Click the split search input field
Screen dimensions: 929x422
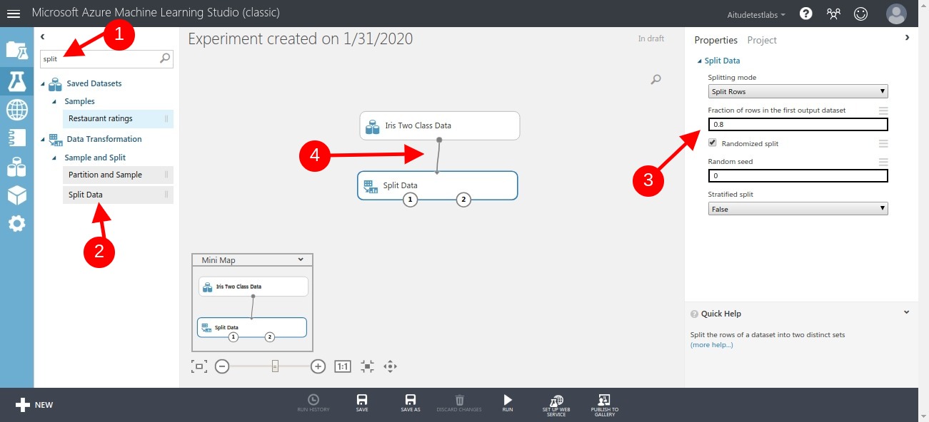point(100,58)
